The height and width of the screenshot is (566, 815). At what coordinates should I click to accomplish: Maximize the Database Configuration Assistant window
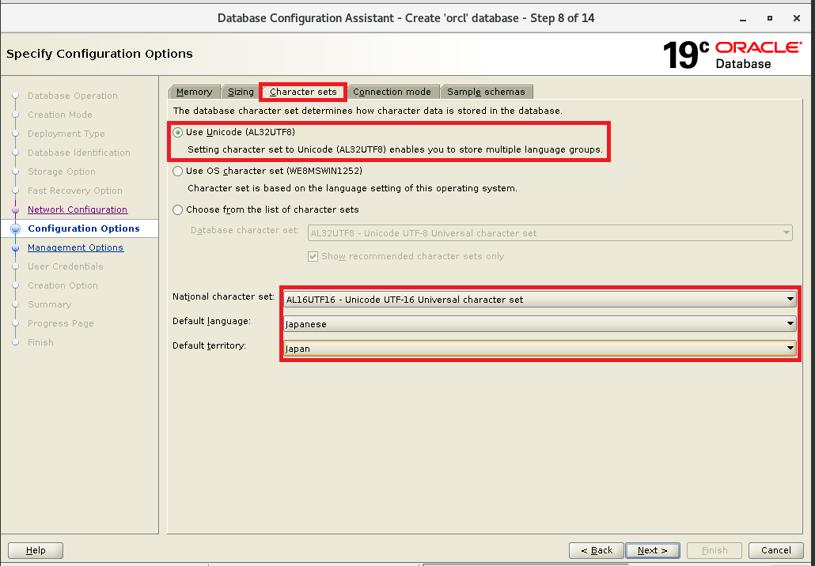(x=770, y=18)
